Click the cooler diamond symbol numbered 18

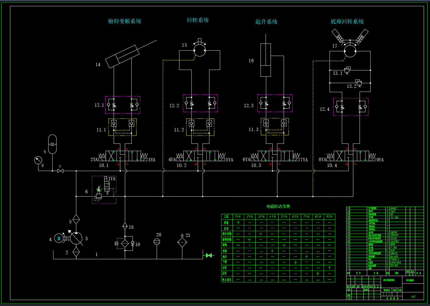pyautogui.click(x=125, y=226)
